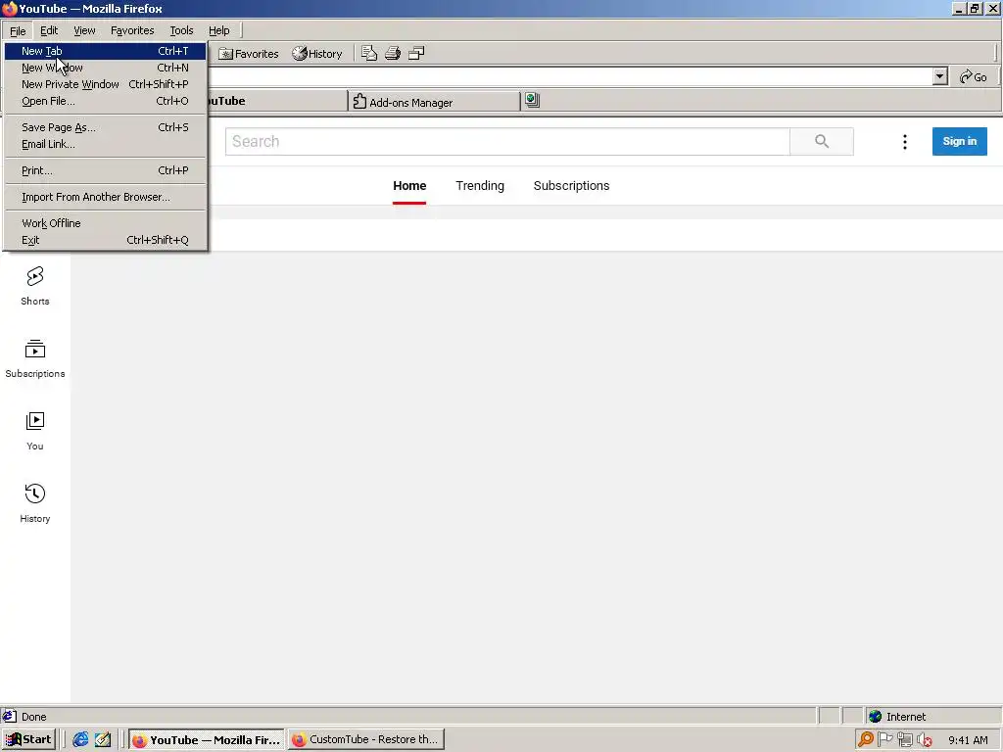The width and height of the screenshot is (1003, 752).
Task: Choose Email Link... from File menu
Action: pos(105,144)
